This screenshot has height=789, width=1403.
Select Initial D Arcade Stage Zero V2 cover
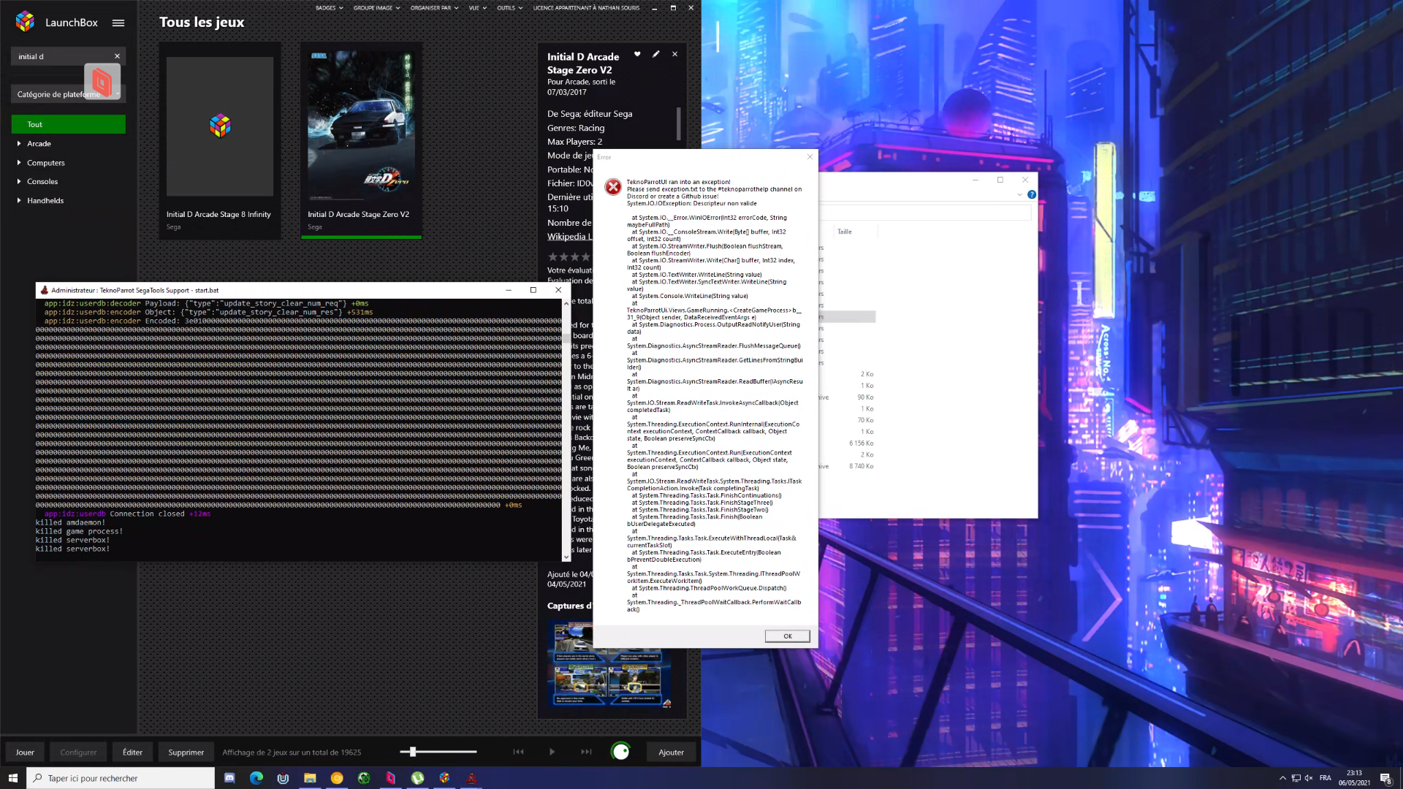click(361, 126)
